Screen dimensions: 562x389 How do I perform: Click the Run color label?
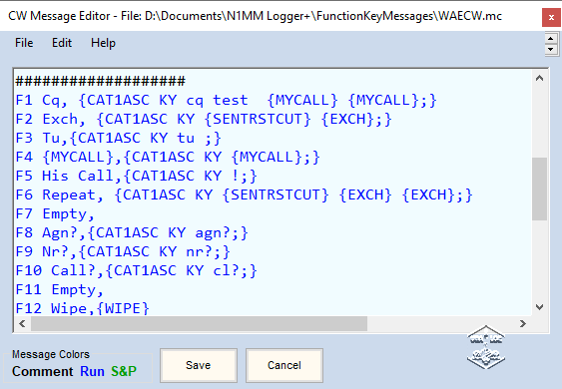(92, 371)
